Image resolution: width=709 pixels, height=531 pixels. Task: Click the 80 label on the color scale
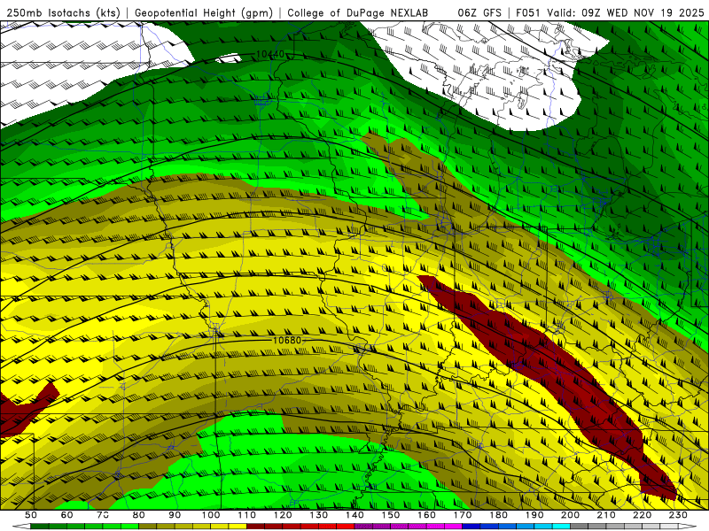coord(139,515)
